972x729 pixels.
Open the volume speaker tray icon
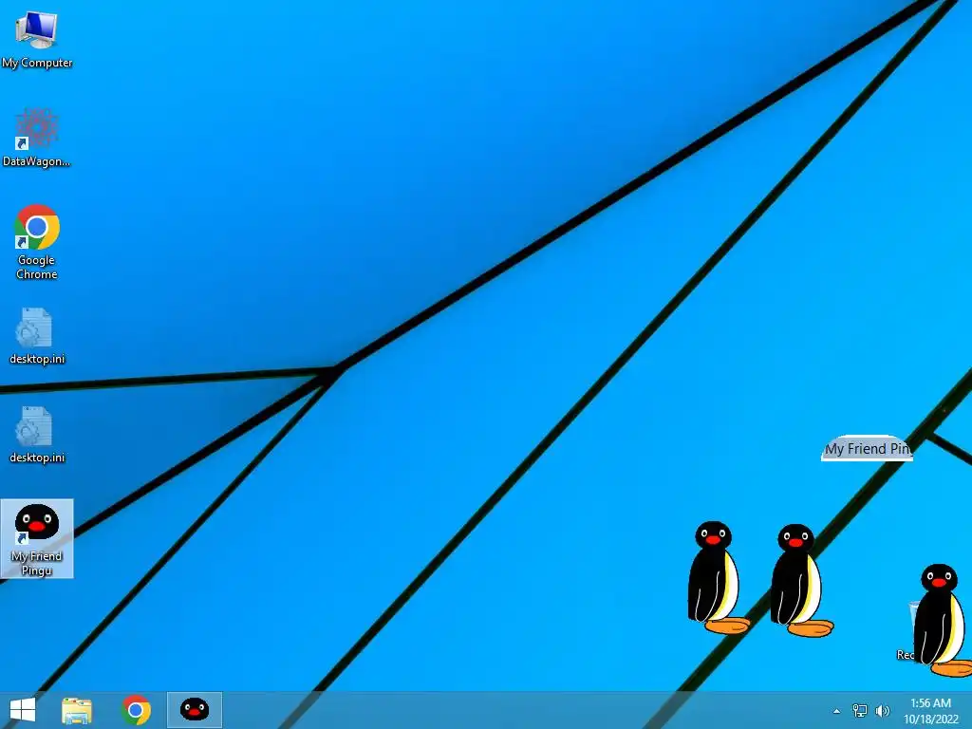882,711
